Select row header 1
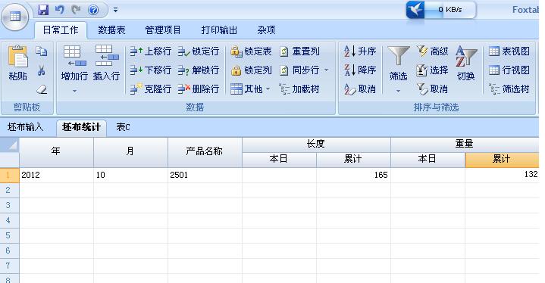Screen dimensions: 545x283 coord(9,175)
